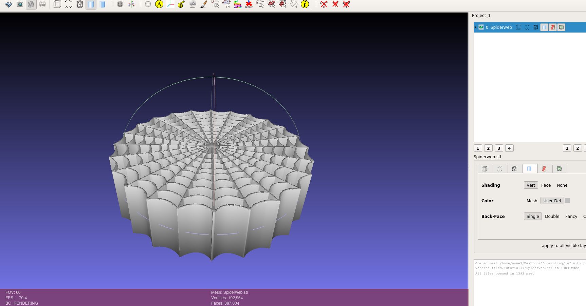Open the Raster Alignment tool
This screenshot has width=586, height=306.
[x=193, y=4]
